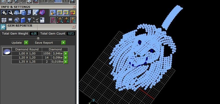Select the 0.25 snap value

tap(51, 1)
